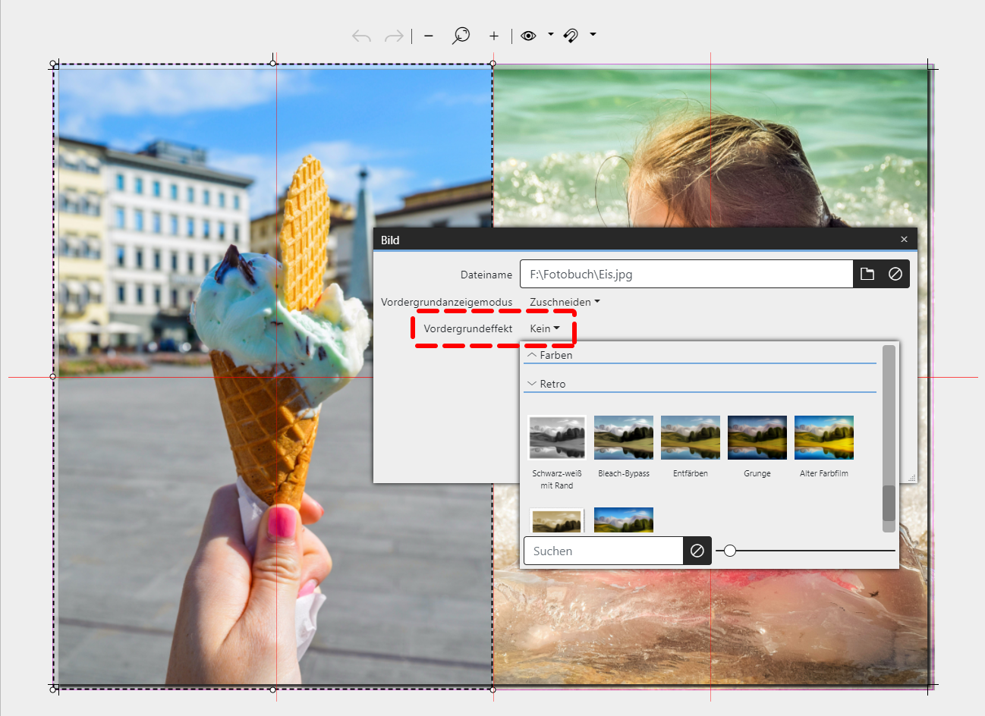Open the eye icon dropdown arrow
This screenshot has height=716, width=985.
[551, 34]
